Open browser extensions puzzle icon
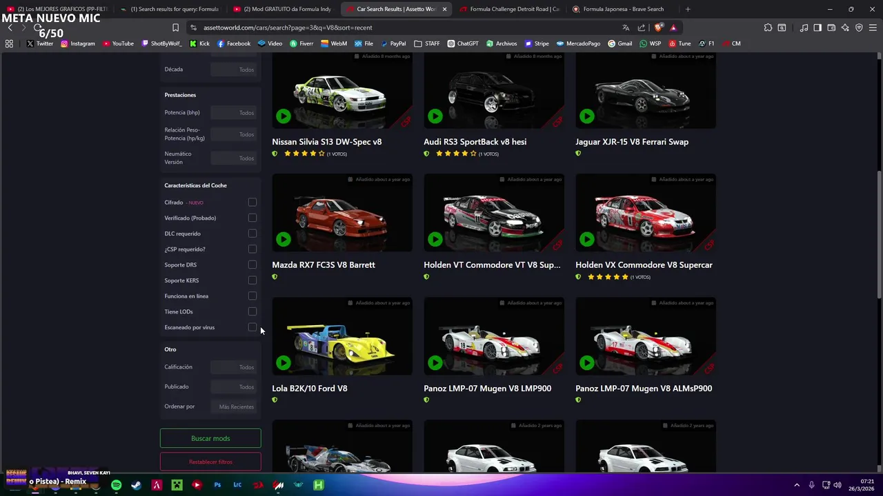This screenshot has height=496, width=883. [768, 28]
